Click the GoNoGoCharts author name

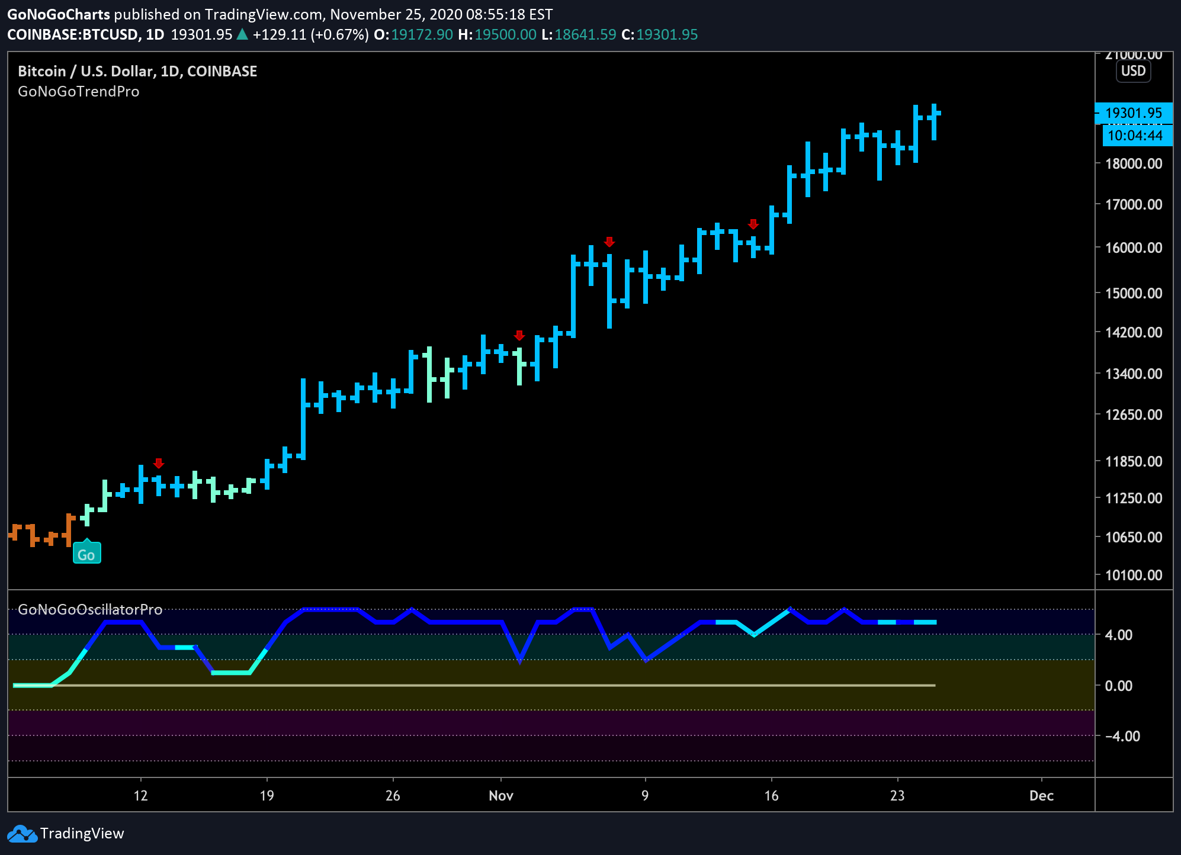click(x=59, y=14)
